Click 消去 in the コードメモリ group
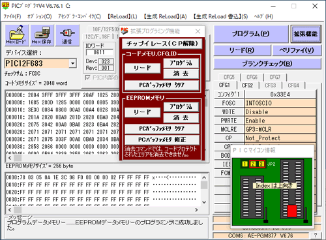The width and height of the screenshot is (326, 240). point(181,74)
